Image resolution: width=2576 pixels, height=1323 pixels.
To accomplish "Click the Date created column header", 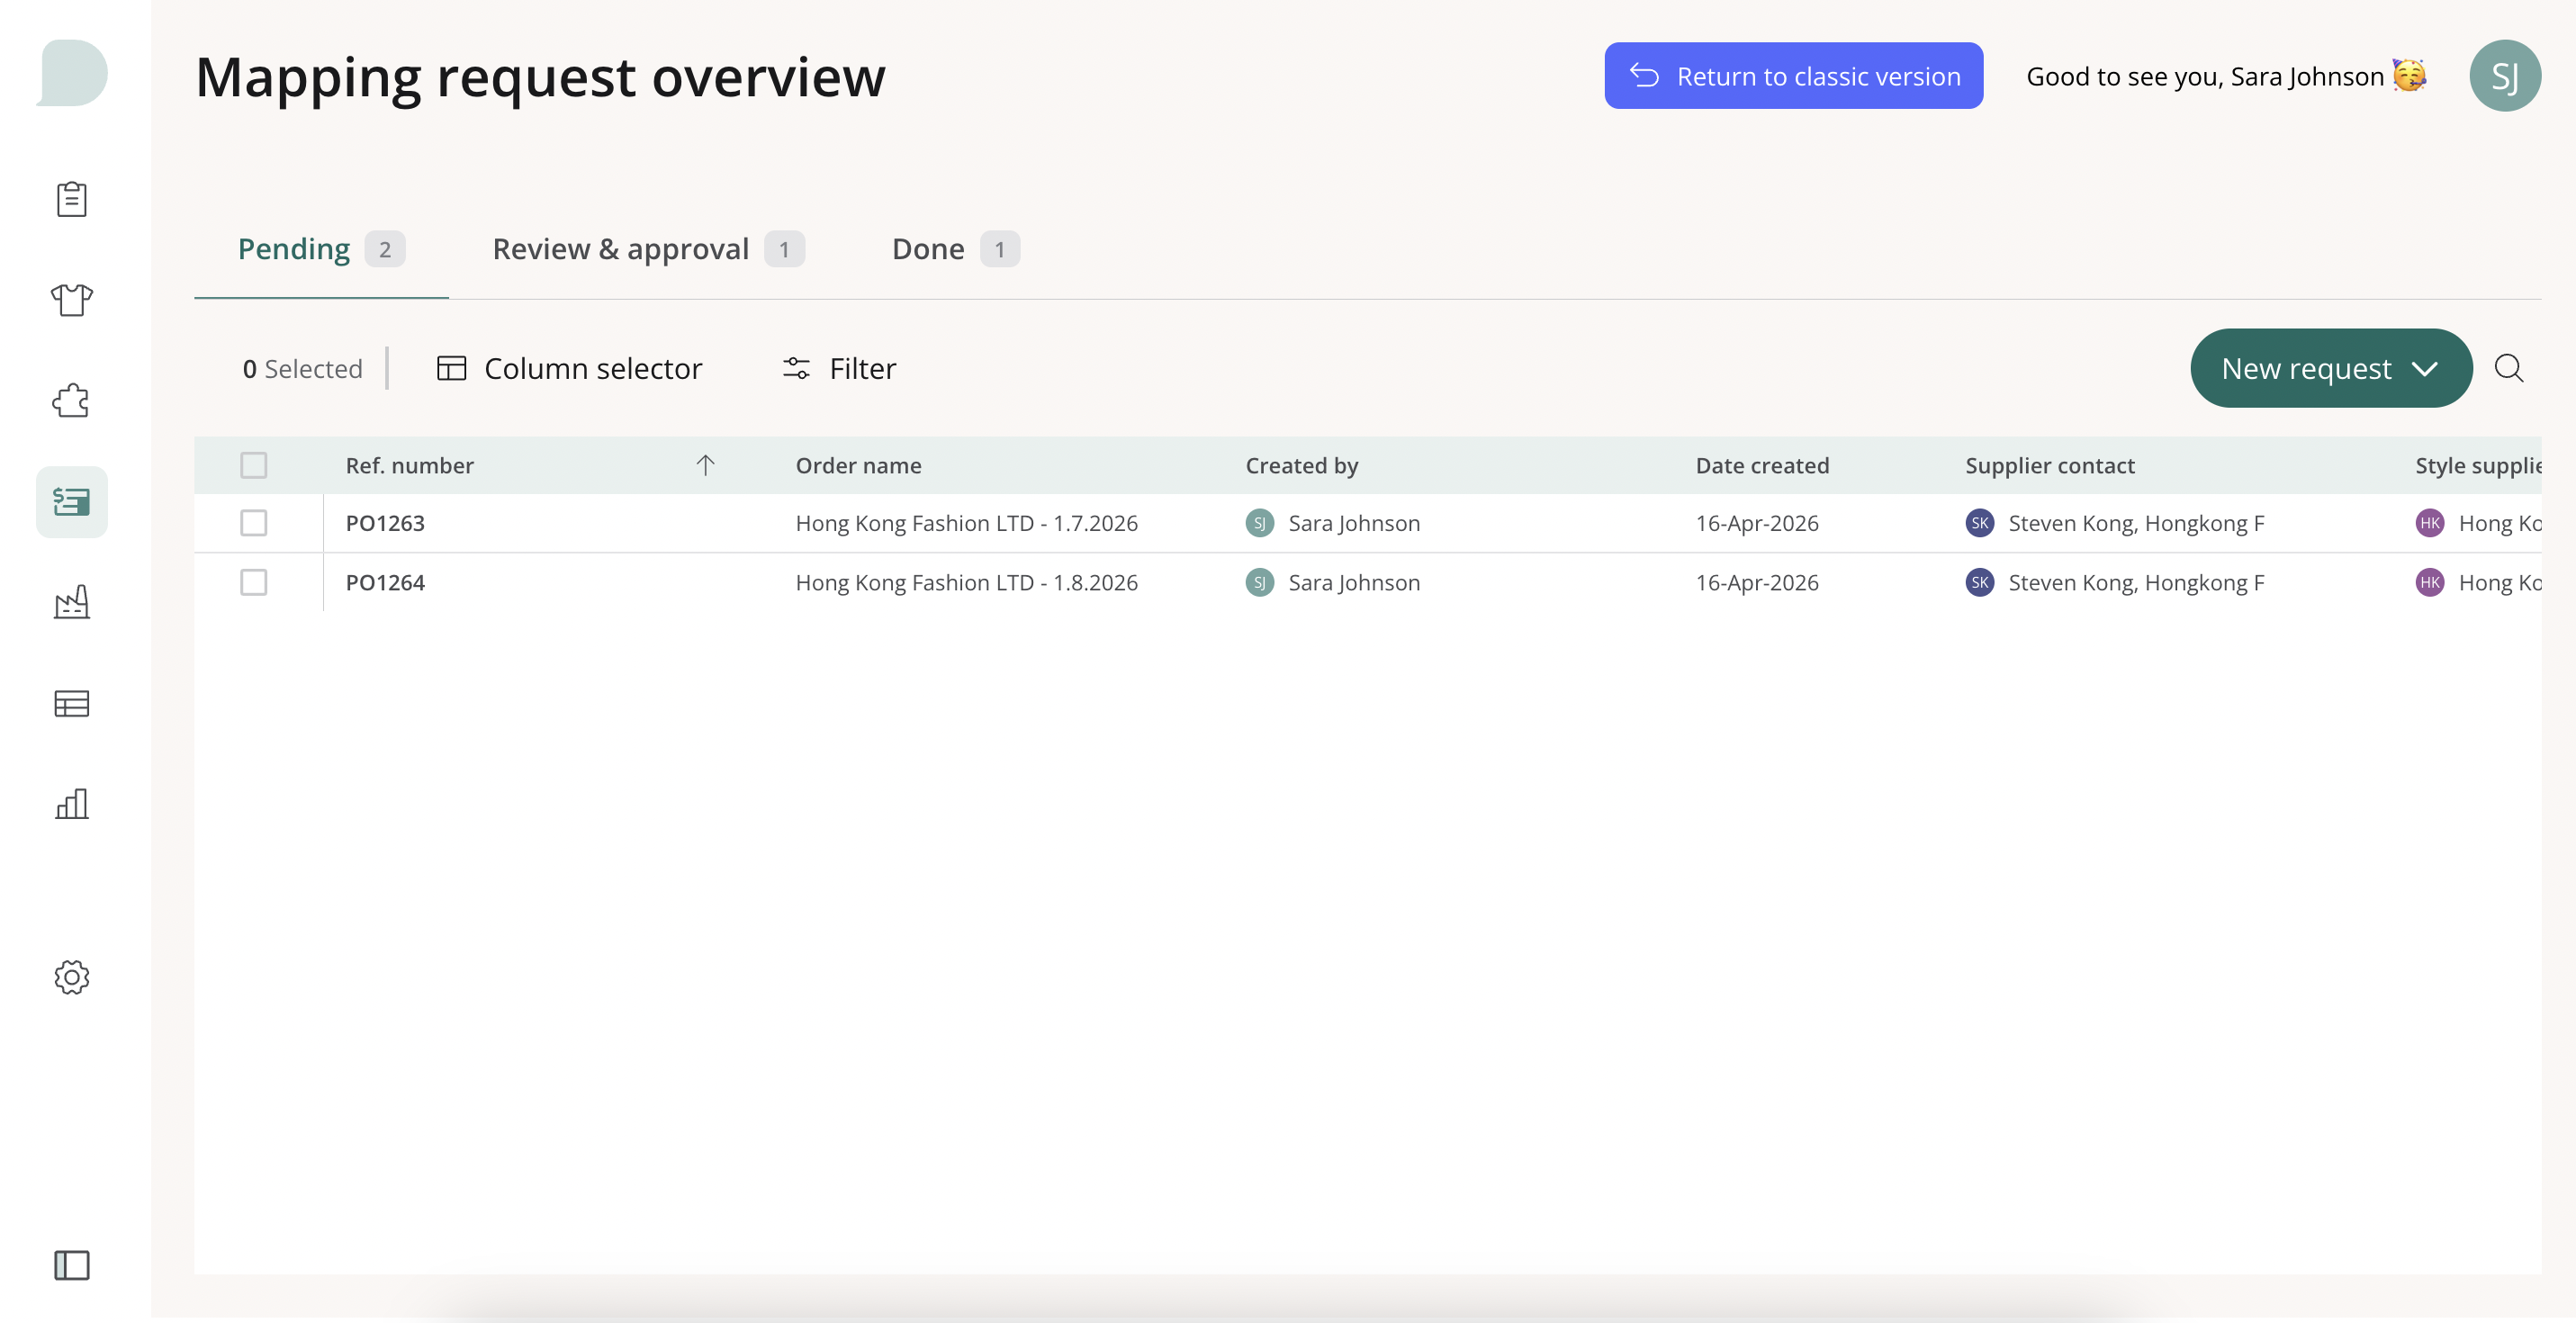I will coord(1762,466).
